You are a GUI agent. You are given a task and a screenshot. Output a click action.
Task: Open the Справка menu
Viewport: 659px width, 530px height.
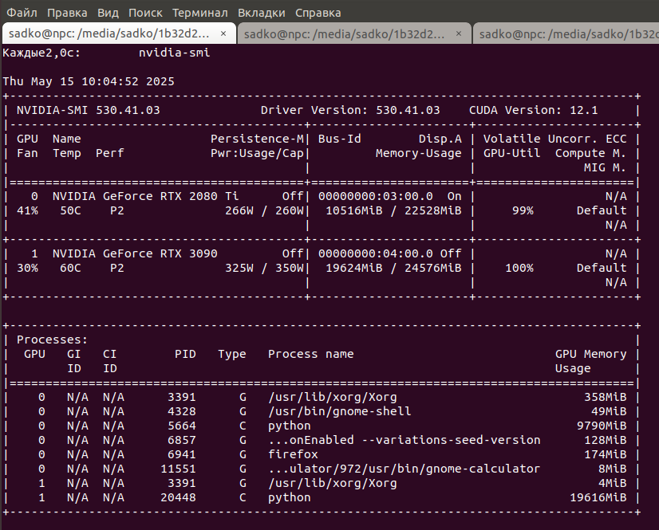(318, 13)
